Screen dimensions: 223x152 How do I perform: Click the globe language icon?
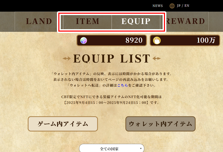pos(172,6)
